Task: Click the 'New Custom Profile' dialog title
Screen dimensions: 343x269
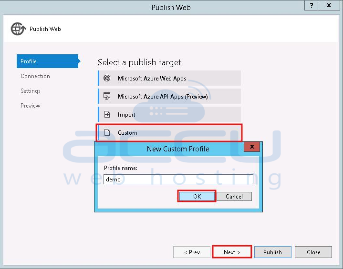Action: tap(178, 149)
